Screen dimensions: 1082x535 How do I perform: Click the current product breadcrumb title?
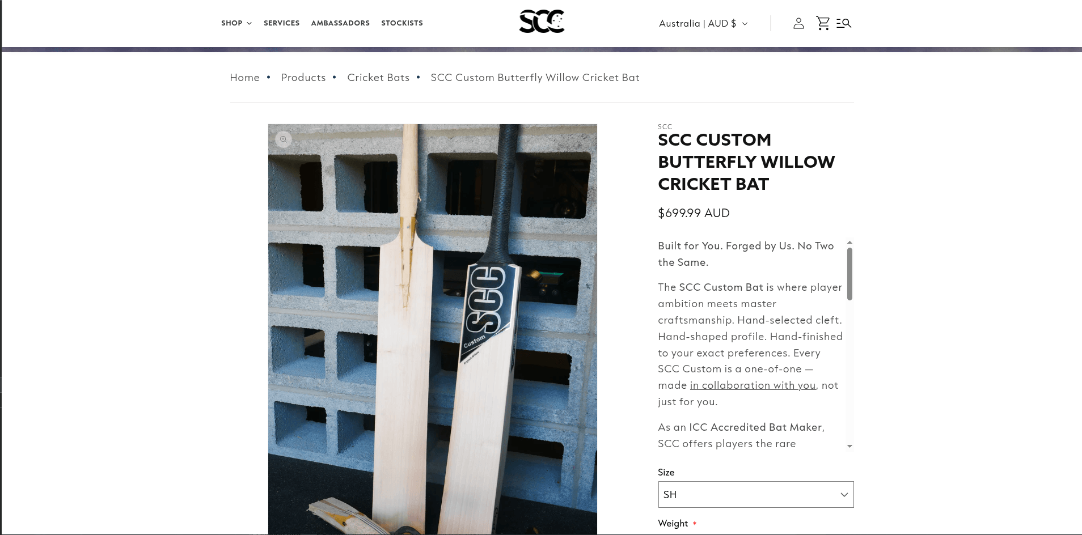[x=535, y=78]
